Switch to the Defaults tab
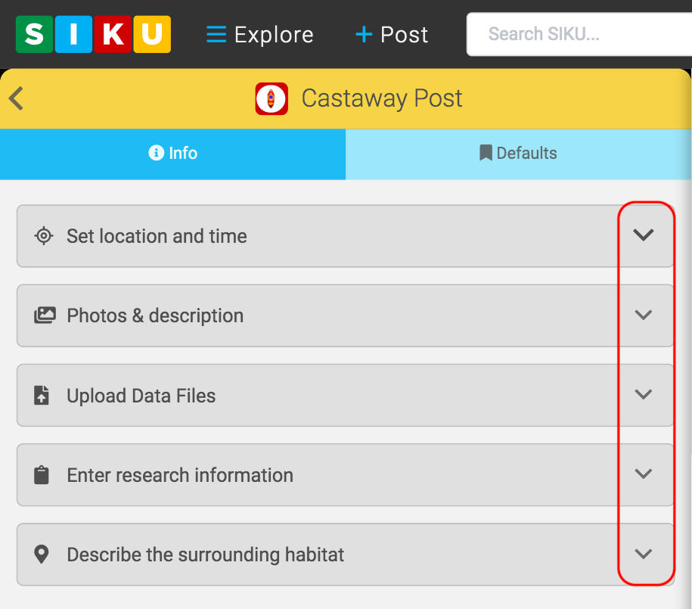Image resolution: width=692 pixels, height=609 pixels. 518,154
